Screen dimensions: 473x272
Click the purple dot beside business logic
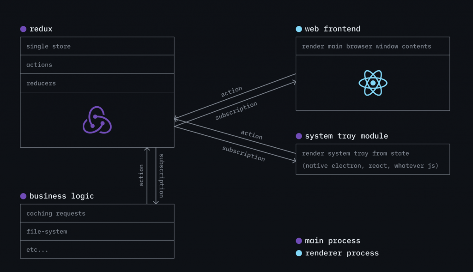pos(23,196)
